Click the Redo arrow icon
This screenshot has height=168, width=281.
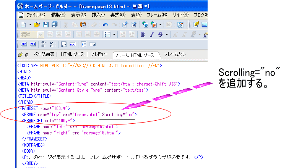(x=114, y=24)
